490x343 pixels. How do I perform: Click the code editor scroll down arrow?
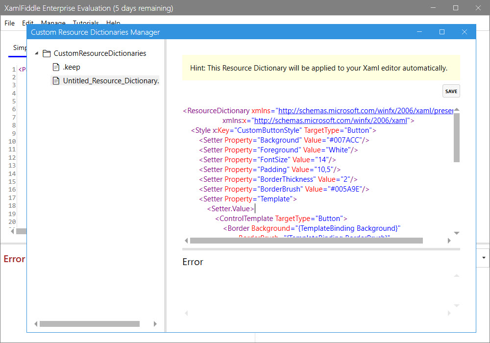click(x=457, y=233)
